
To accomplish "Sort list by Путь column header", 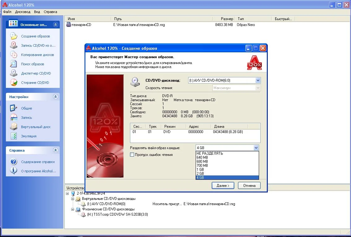I will click(162, 19).
